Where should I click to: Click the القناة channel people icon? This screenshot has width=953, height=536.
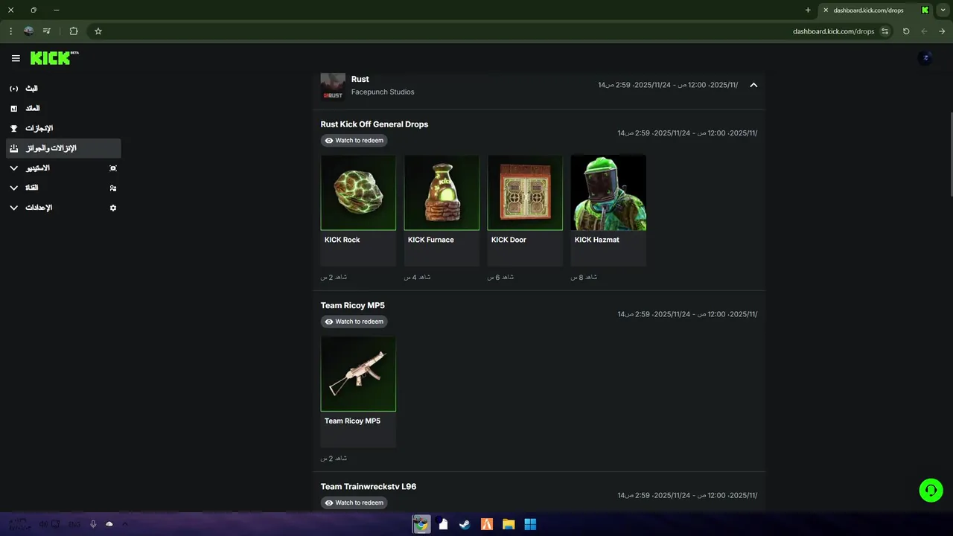pyautogui.click(x=113, y=188)
